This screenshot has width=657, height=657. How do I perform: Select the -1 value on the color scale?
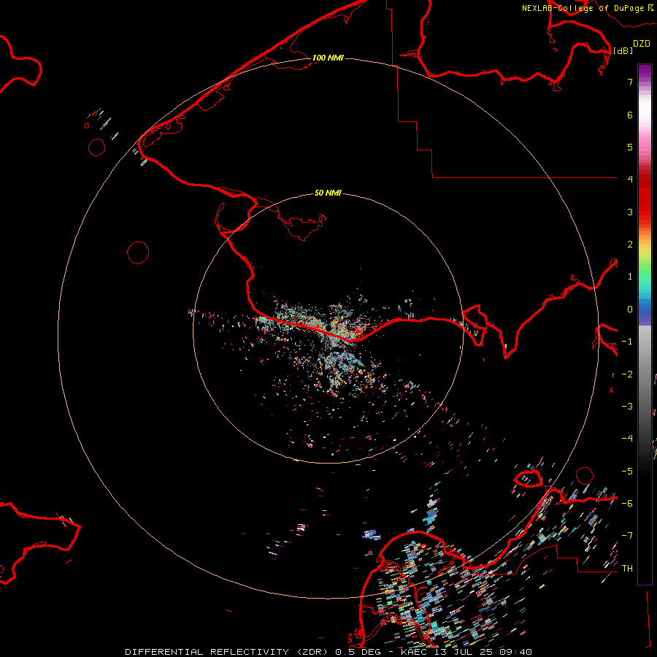[x=627, y=342]
